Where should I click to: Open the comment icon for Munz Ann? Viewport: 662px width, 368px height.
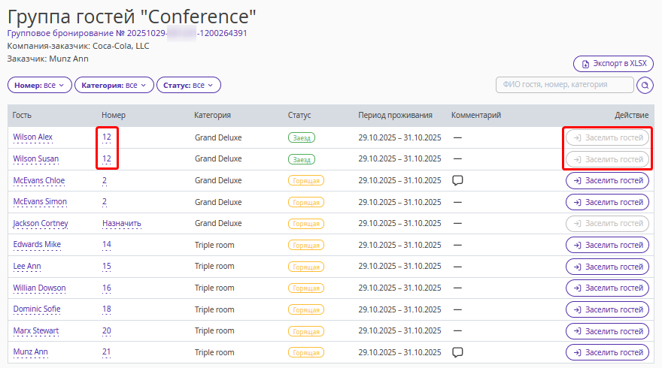pyautogui.click(x=457, y=351)
